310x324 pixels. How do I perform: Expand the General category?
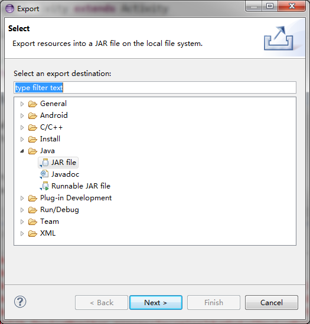pos(22,104)
